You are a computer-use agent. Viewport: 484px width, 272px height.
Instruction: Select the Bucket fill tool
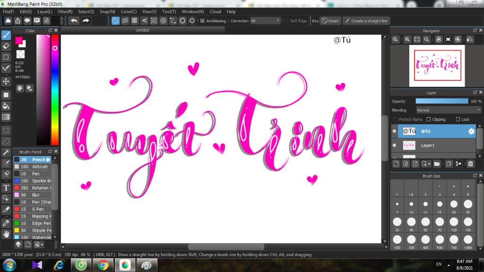(x=6, y=106)
